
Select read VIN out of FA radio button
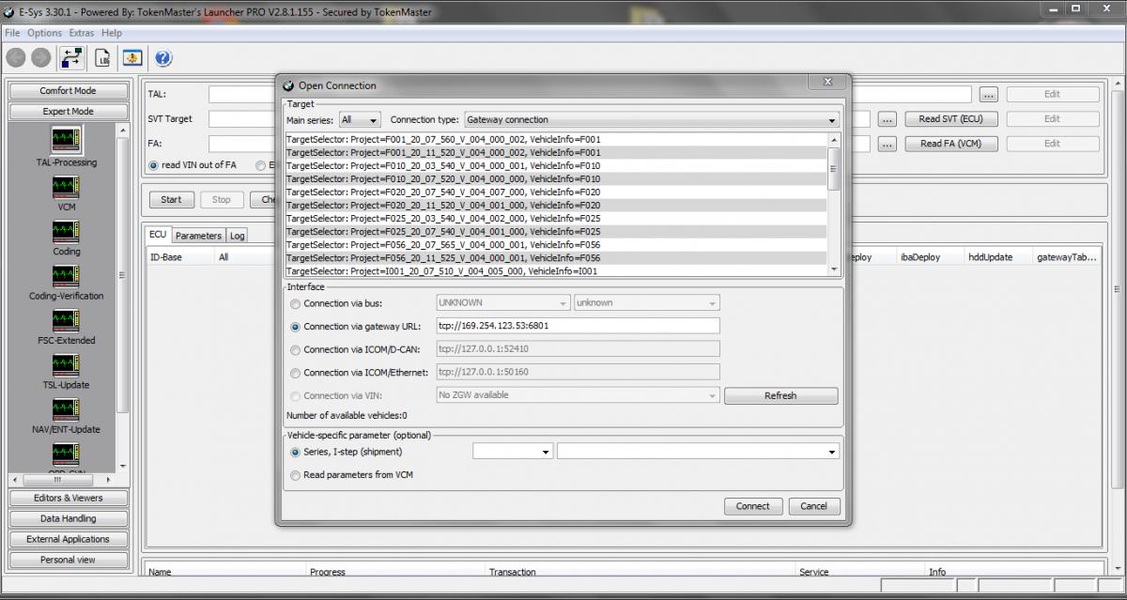point(154,164)
